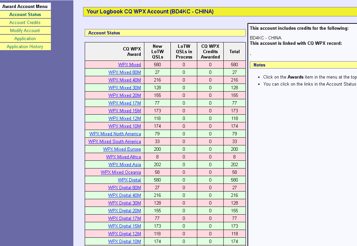The height and width of the screenshot is (246, 357).
Task: Click WPX Mixed 20M award link
Action: click(x=125, y=95)
